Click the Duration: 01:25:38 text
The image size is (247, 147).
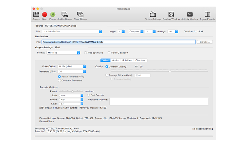(193, 31)
